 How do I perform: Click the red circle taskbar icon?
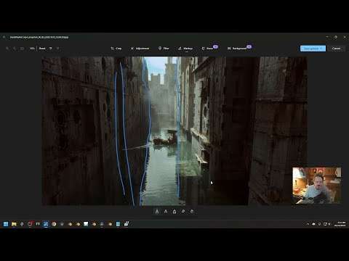coord(30,224)
